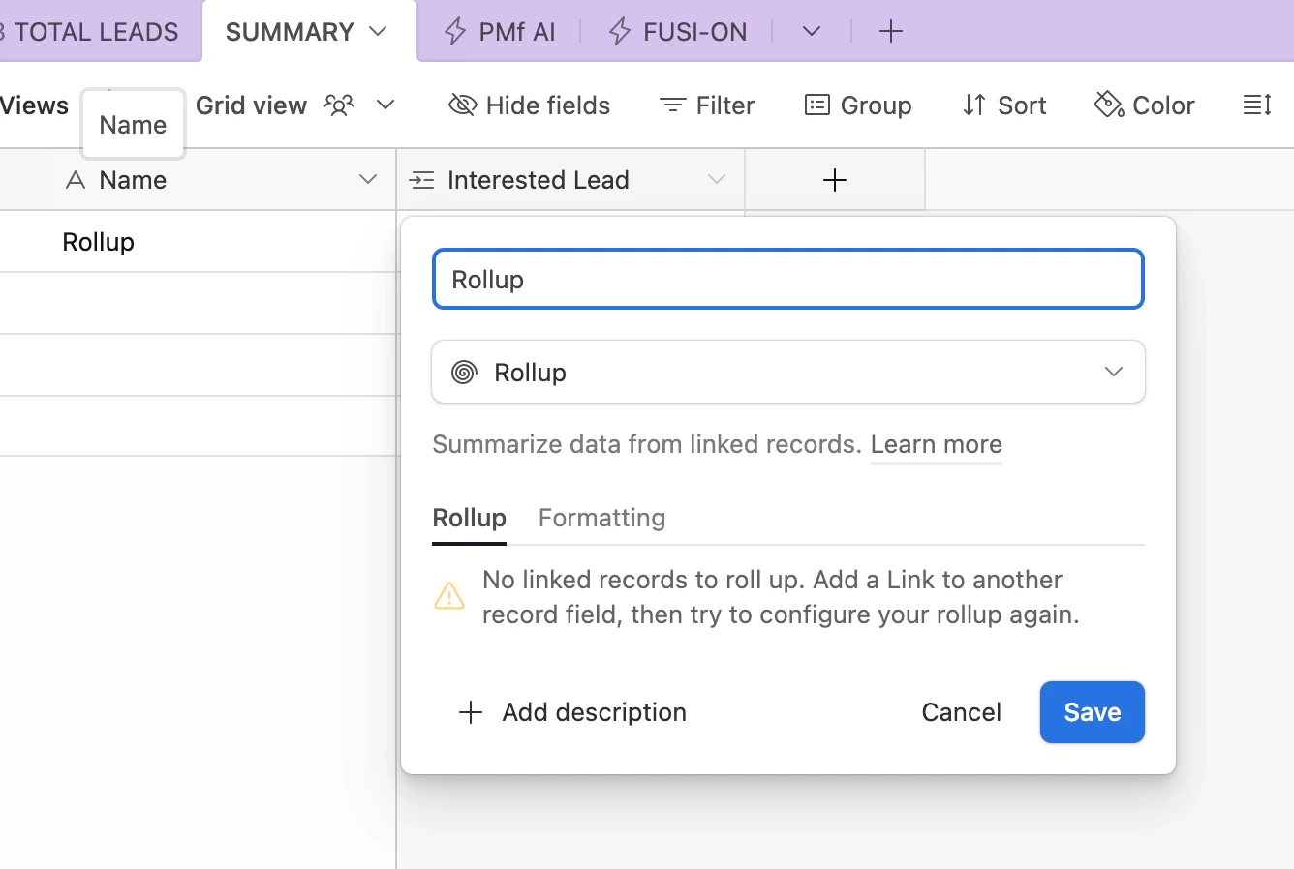
Task: Click the Hide fields eye icon
Action: pyautogui.click(x=463, y=105)
